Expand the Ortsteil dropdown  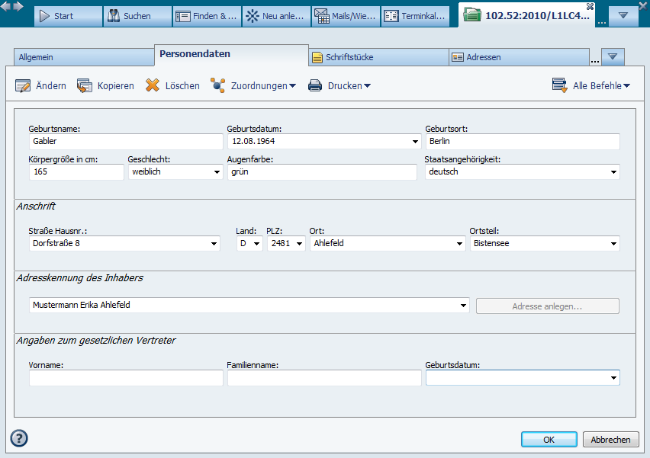click(613, 244)
